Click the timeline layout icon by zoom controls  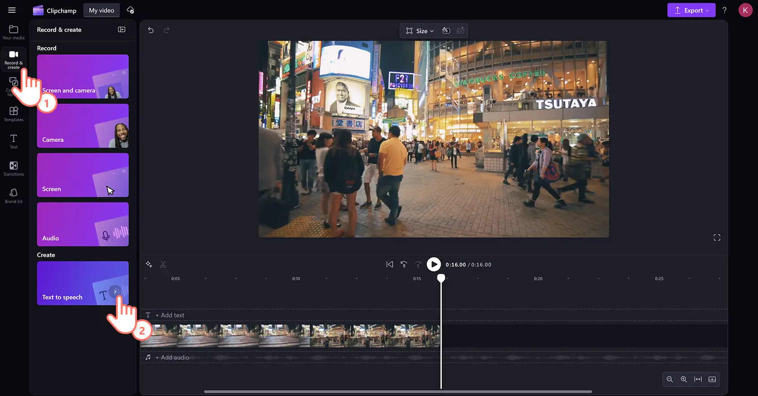(x=712, y=379)
